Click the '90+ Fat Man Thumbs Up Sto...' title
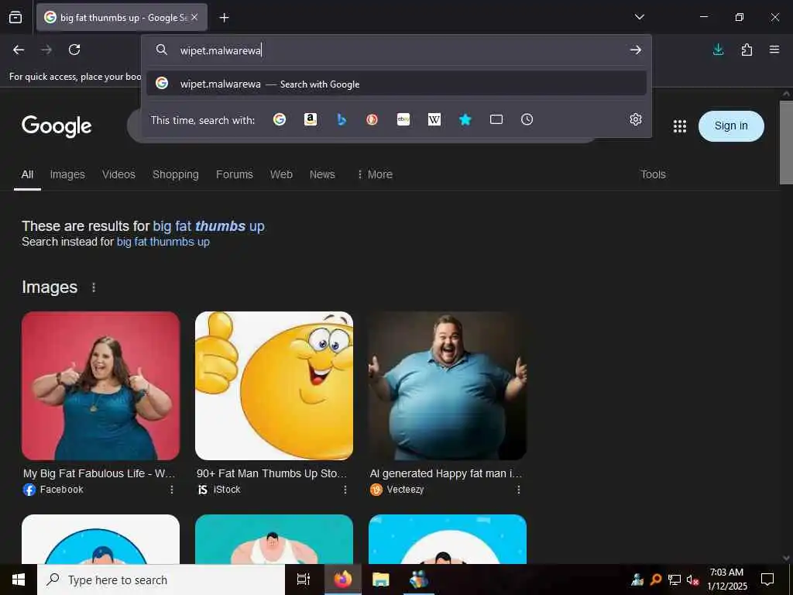This screenshot has height=595, width=793. tap(272, 473)
